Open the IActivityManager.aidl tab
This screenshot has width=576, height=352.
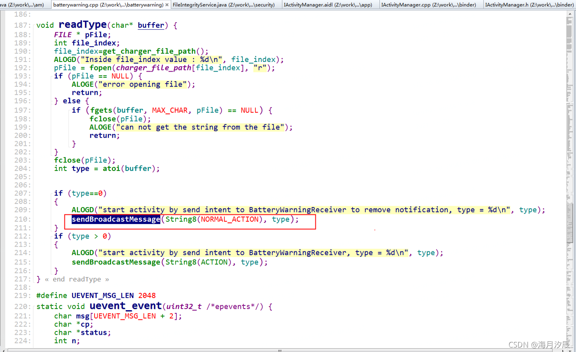(x=329, y=5)
